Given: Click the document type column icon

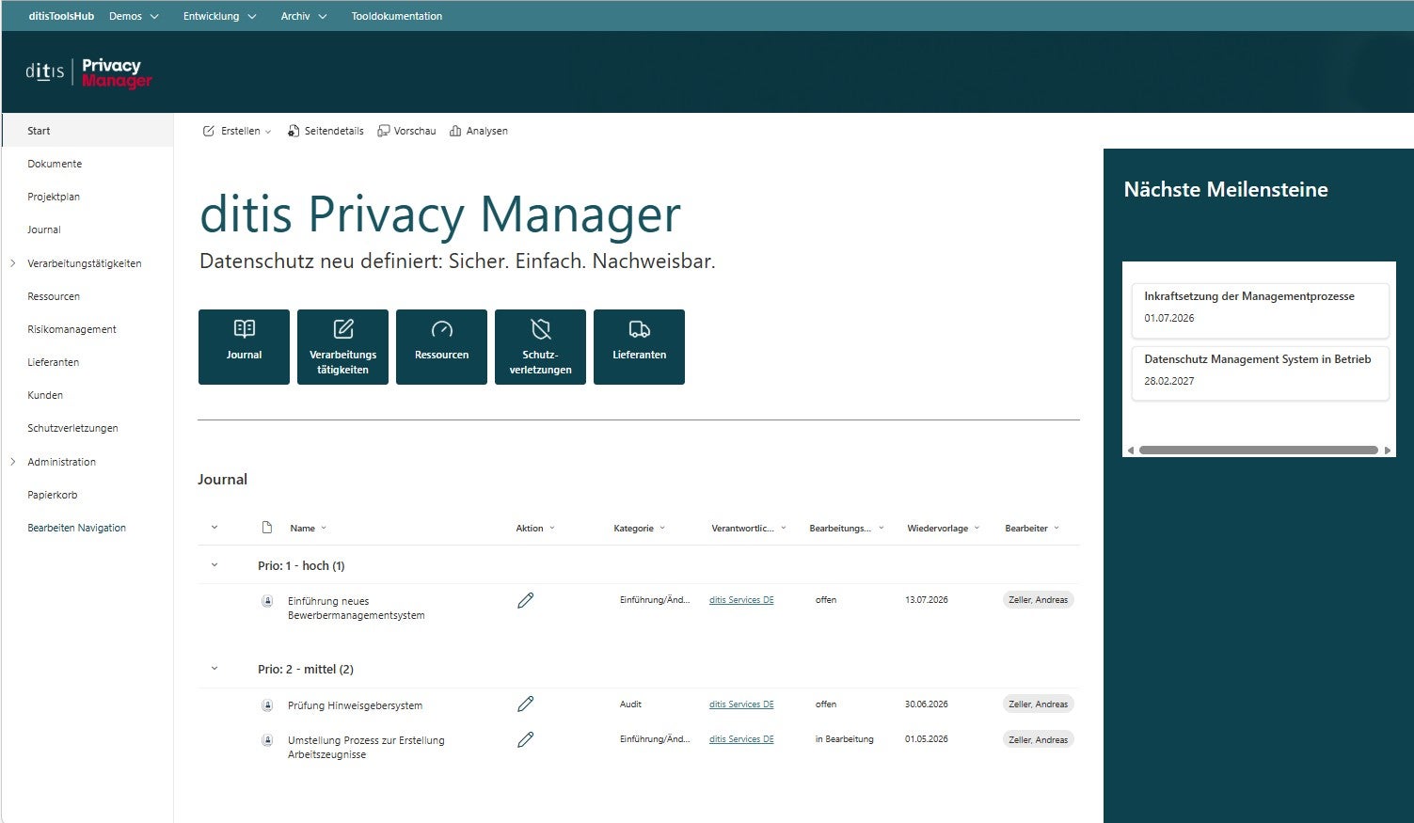Looking at the screenshot, I should pyautogui.click(x=267, y=528).
